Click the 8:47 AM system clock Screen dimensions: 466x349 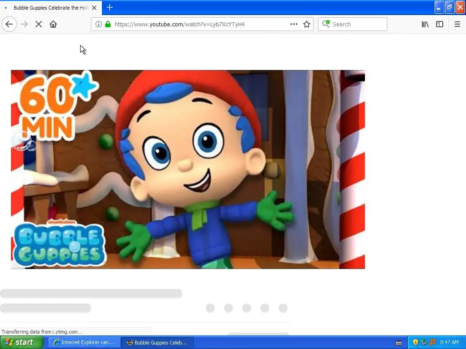click(x=449, y=343)
